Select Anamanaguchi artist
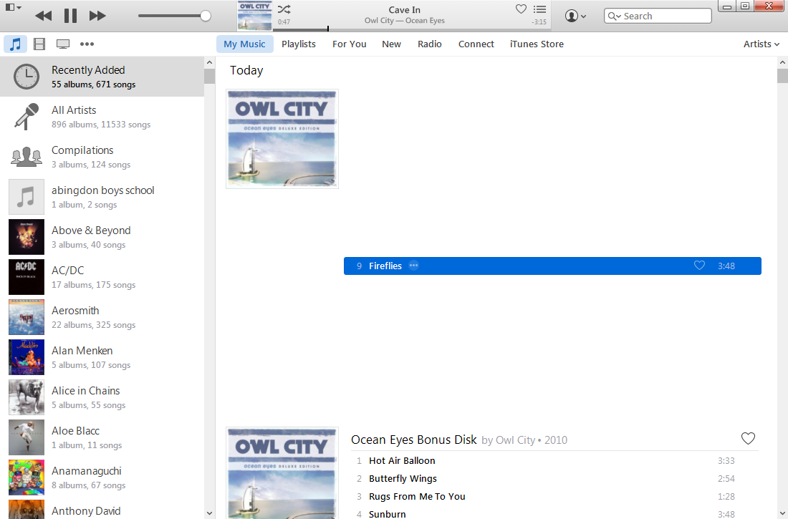 [102, 477]
